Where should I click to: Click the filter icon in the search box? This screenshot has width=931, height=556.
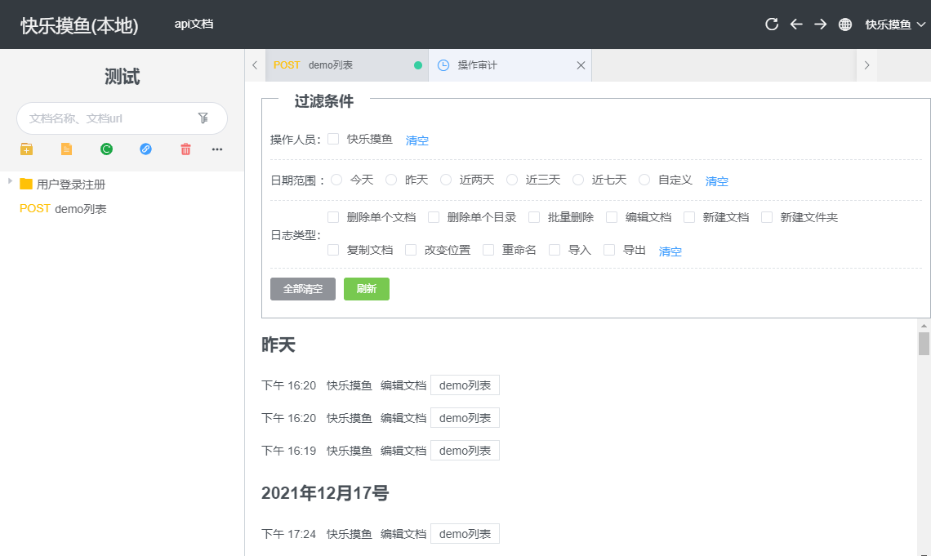tap(203, 118)
